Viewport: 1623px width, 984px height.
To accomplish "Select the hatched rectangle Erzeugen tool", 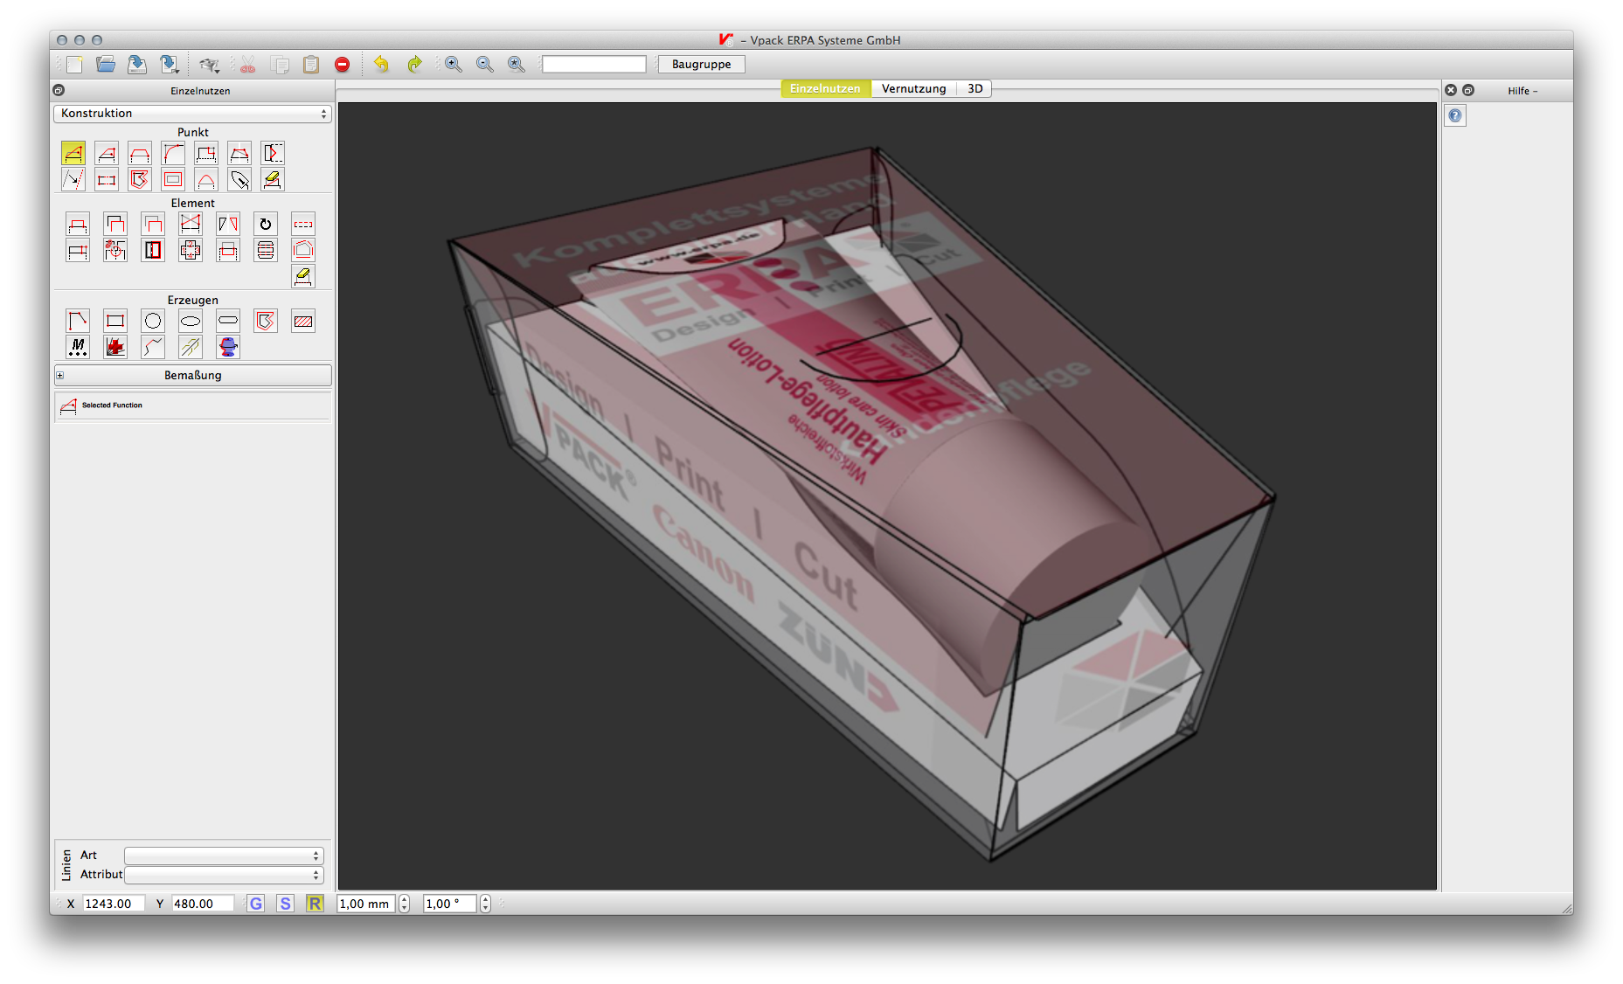I will coord(303,321).
